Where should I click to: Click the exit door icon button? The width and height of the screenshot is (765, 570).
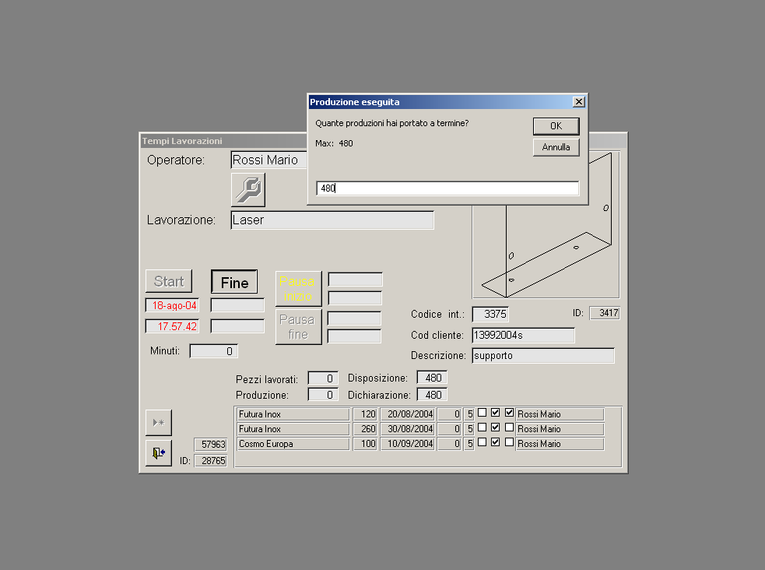(159, 453)
